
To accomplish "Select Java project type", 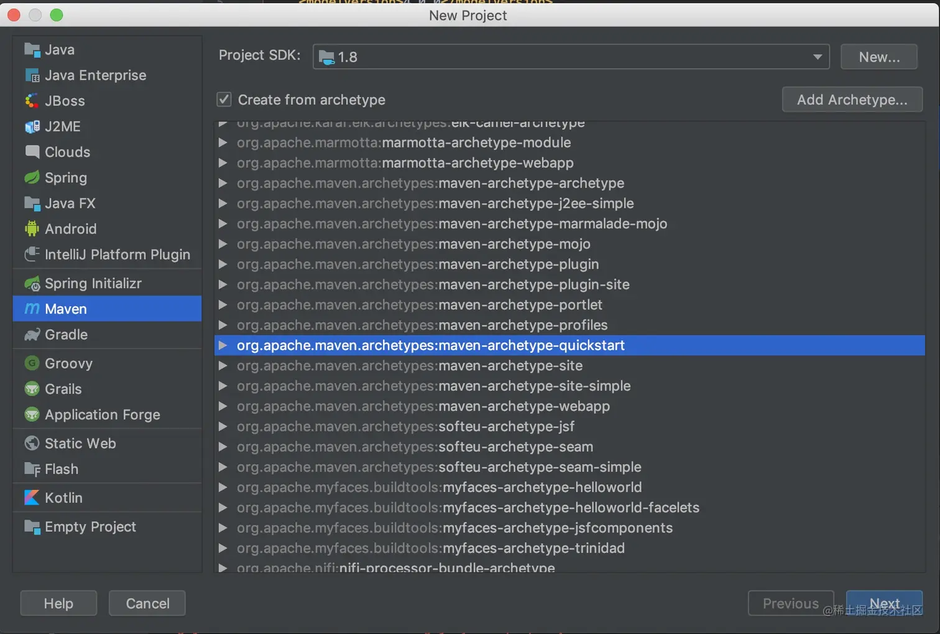I will [x=107, y=50].
